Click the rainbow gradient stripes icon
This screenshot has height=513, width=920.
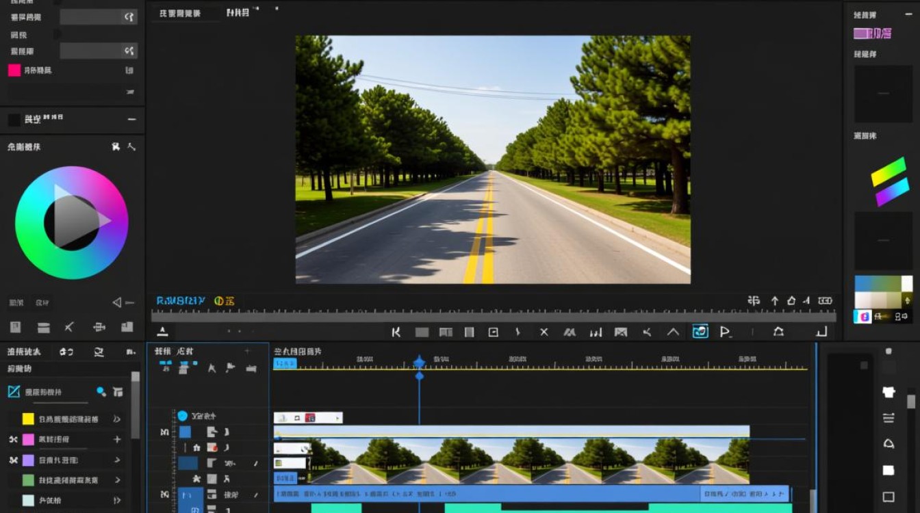(x=890, y=181)
